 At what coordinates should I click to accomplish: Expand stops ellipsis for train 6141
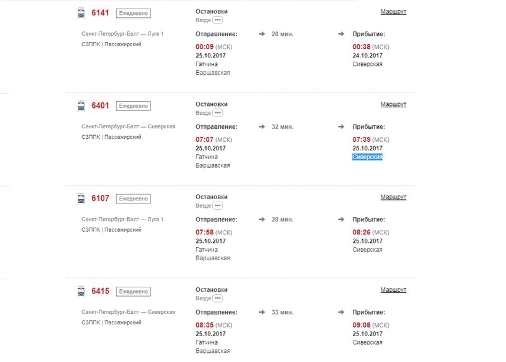click(218, 20)
